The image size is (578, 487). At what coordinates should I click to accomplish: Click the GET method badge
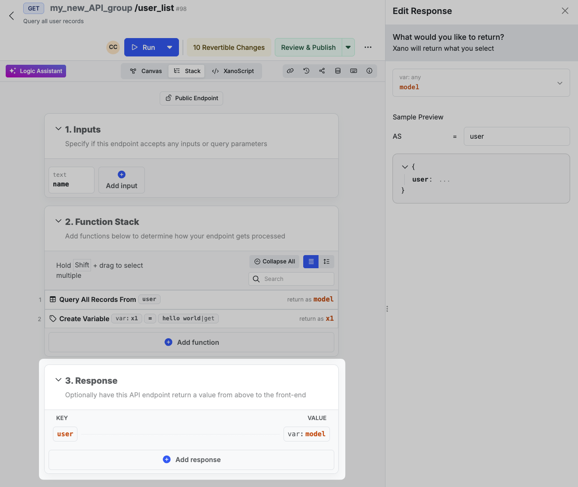[34, 8]
